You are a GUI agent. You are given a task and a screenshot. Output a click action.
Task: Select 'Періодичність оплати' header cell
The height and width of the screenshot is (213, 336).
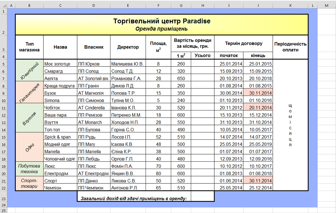(290, 47)
